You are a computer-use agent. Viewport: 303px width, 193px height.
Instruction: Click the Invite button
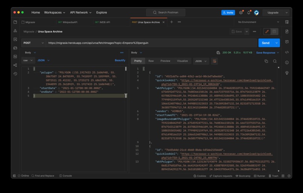pos(228,12)
